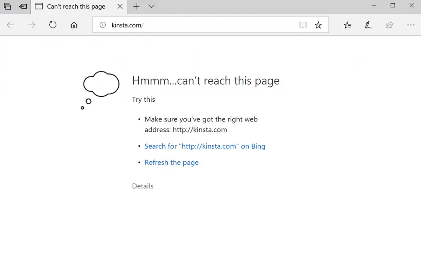Click the Refresh the page link
Screen dimensions: 421x268
[171, 163]
